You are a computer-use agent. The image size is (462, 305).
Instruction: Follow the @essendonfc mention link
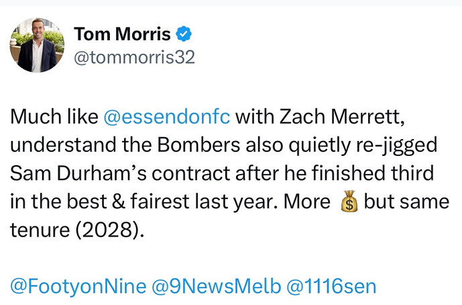[167, 117]
